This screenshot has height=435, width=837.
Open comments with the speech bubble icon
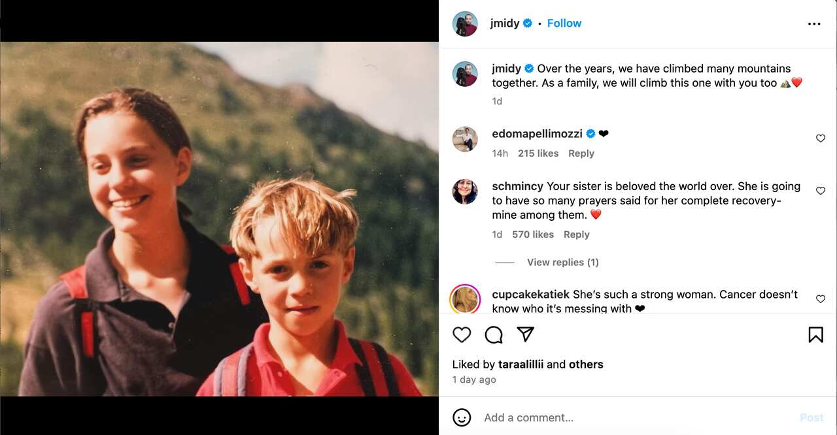[494, 335]
